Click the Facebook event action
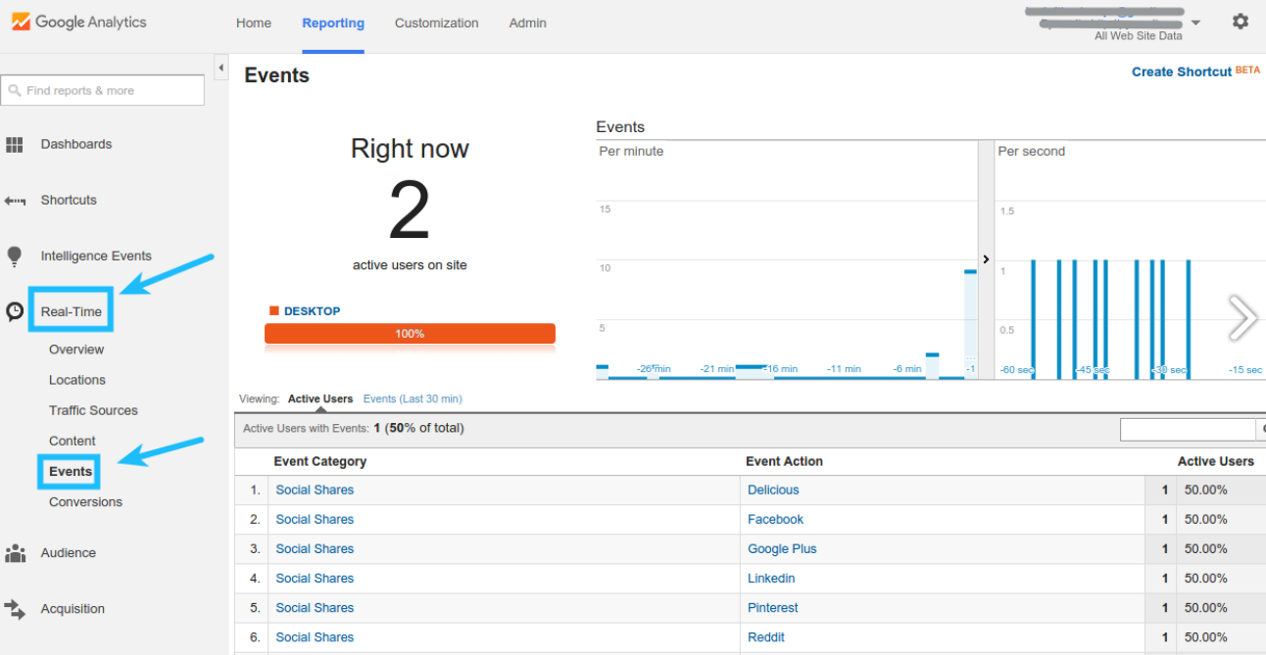 tap(775, 519)
